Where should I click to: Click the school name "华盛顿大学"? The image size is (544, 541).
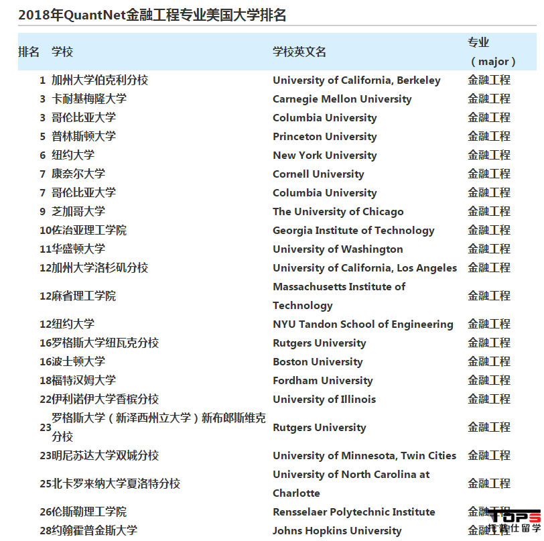pyautogui.click(x=78, y=249)
